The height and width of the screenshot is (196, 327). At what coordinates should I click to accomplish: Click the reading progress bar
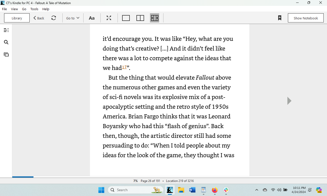click(x=170, y=177)
